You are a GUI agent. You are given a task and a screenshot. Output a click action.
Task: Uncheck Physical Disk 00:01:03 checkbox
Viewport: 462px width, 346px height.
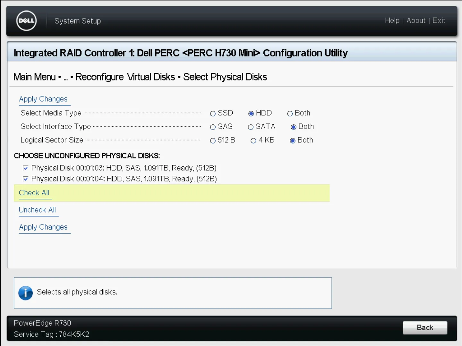[26, 168]
